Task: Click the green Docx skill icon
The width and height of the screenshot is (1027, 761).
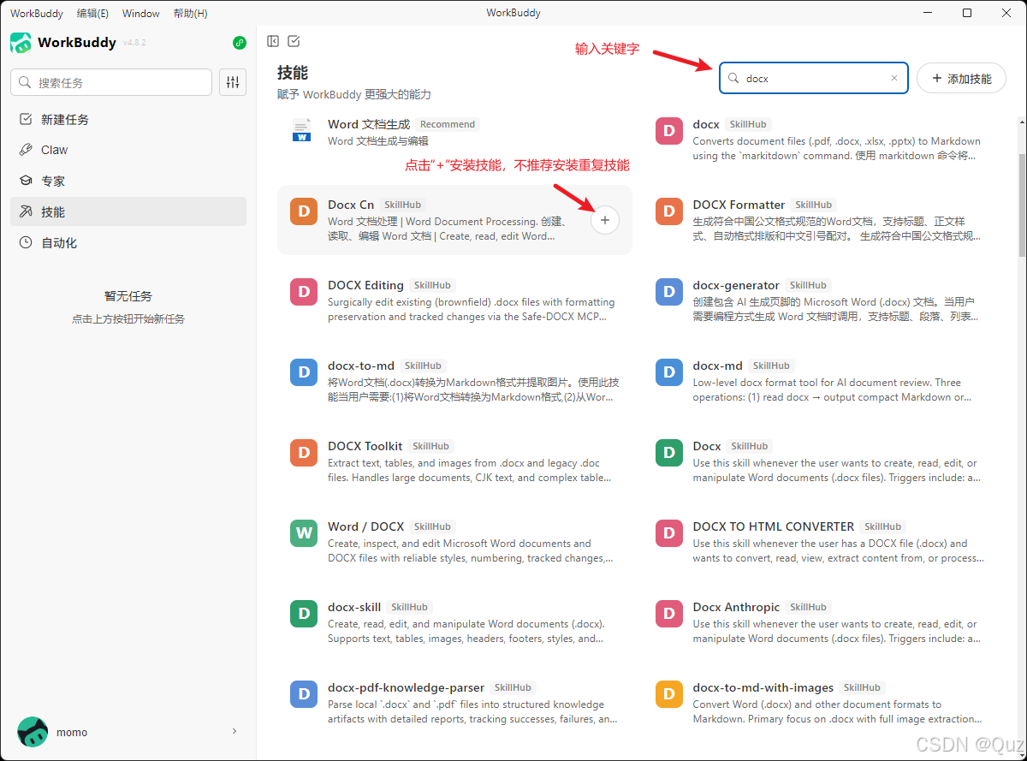Action: point(669,453)
